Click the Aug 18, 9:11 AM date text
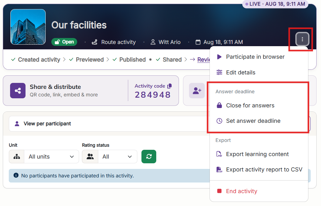This screenshot has height=206, width=321. click(223, 42)
